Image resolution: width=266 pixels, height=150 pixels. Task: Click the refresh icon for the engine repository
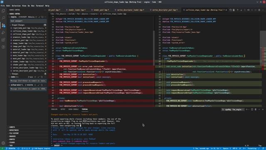(x=42, y=17)
